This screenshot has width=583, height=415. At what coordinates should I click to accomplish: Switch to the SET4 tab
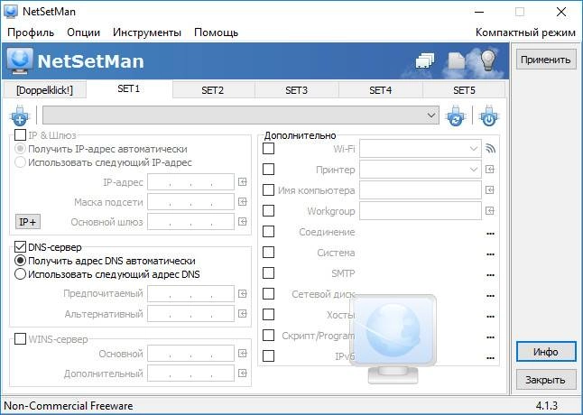point(380,90)
